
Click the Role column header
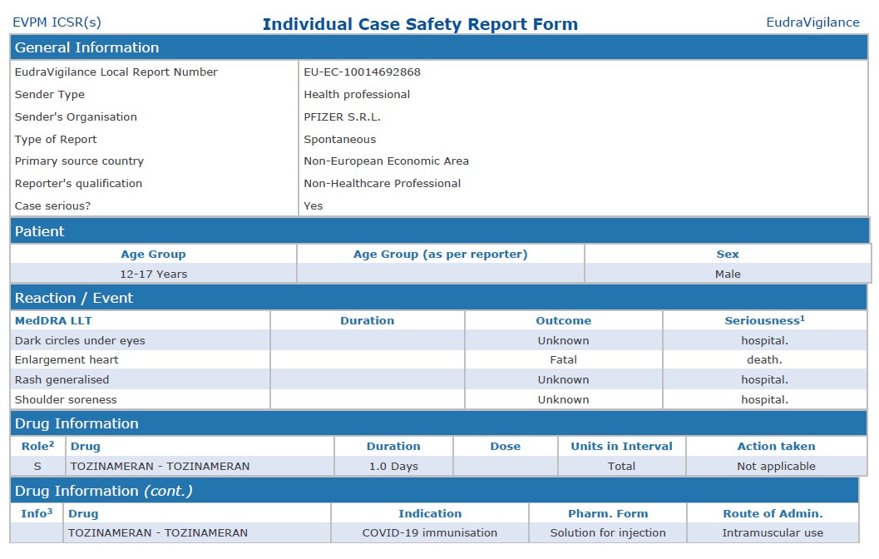(x=37, y=447)
